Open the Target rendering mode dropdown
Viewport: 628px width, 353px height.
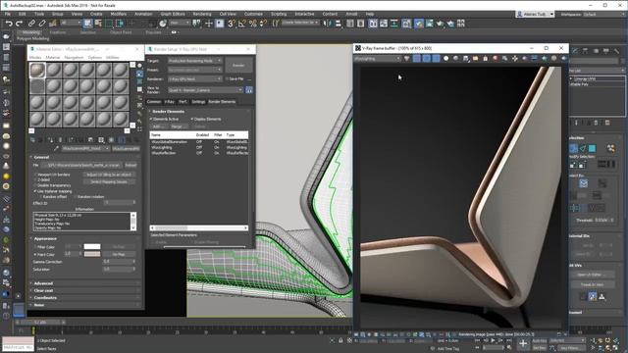pyautogui.click(x=194, y=61)
